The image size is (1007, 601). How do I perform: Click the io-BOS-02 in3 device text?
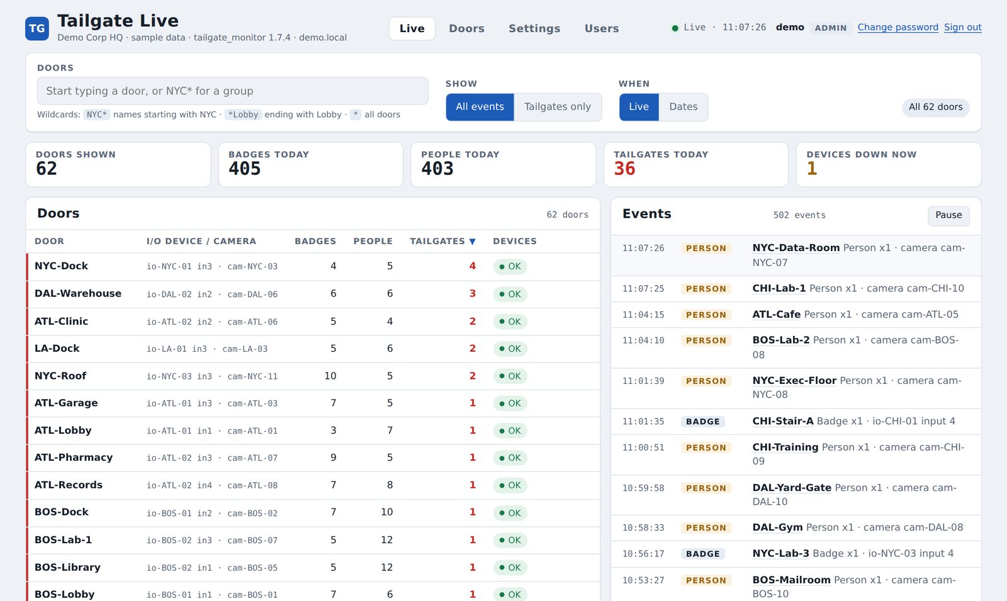(x=179, y=541)
